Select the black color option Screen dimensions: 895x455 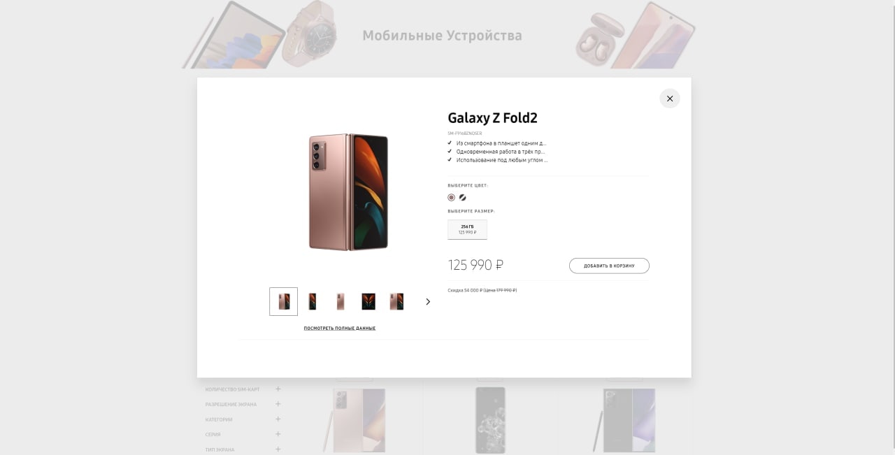[462, 198]
